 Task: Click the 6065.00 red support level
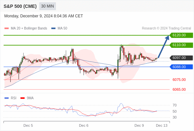tap(179, 89)
